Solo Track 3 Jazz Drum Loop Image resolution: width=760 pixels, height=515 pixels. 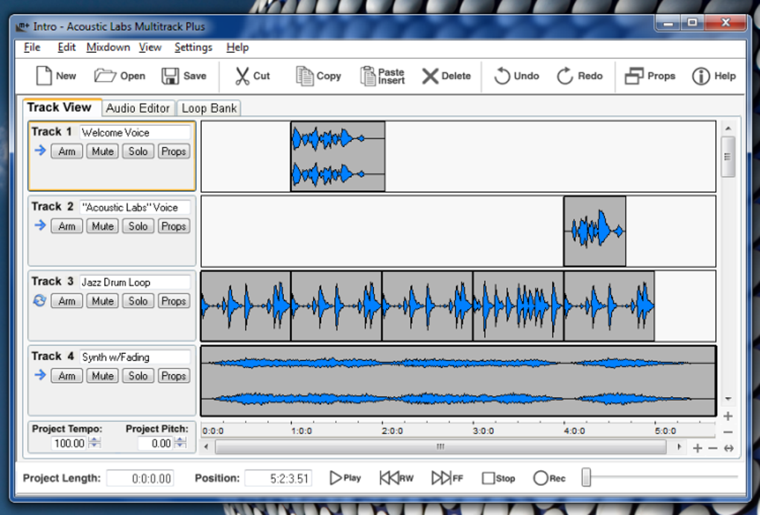[x=138, y=301]
